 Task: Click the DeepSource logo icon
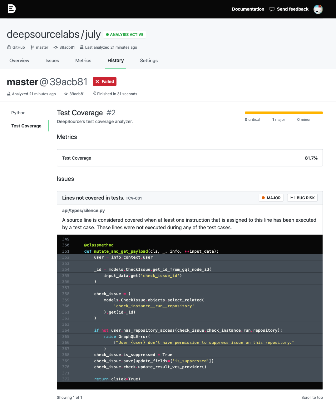pyautogui.click(x=12, y=9)
